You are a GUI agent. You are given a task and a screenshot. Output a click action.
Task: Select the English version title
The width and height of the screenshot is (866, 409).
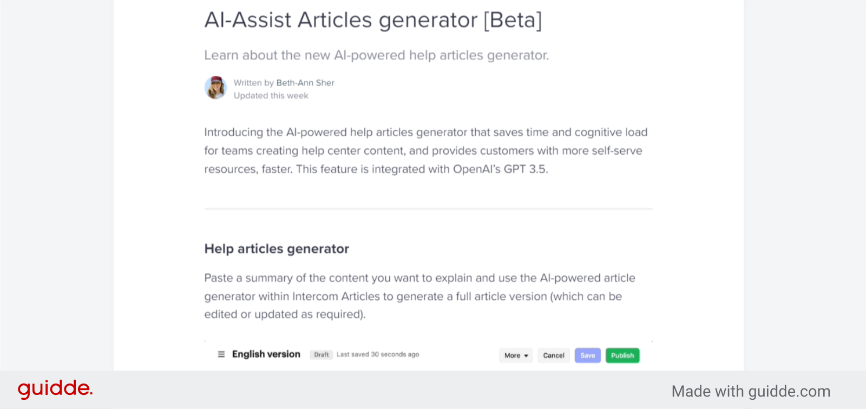pyautogui.click(x=266, y=354)
